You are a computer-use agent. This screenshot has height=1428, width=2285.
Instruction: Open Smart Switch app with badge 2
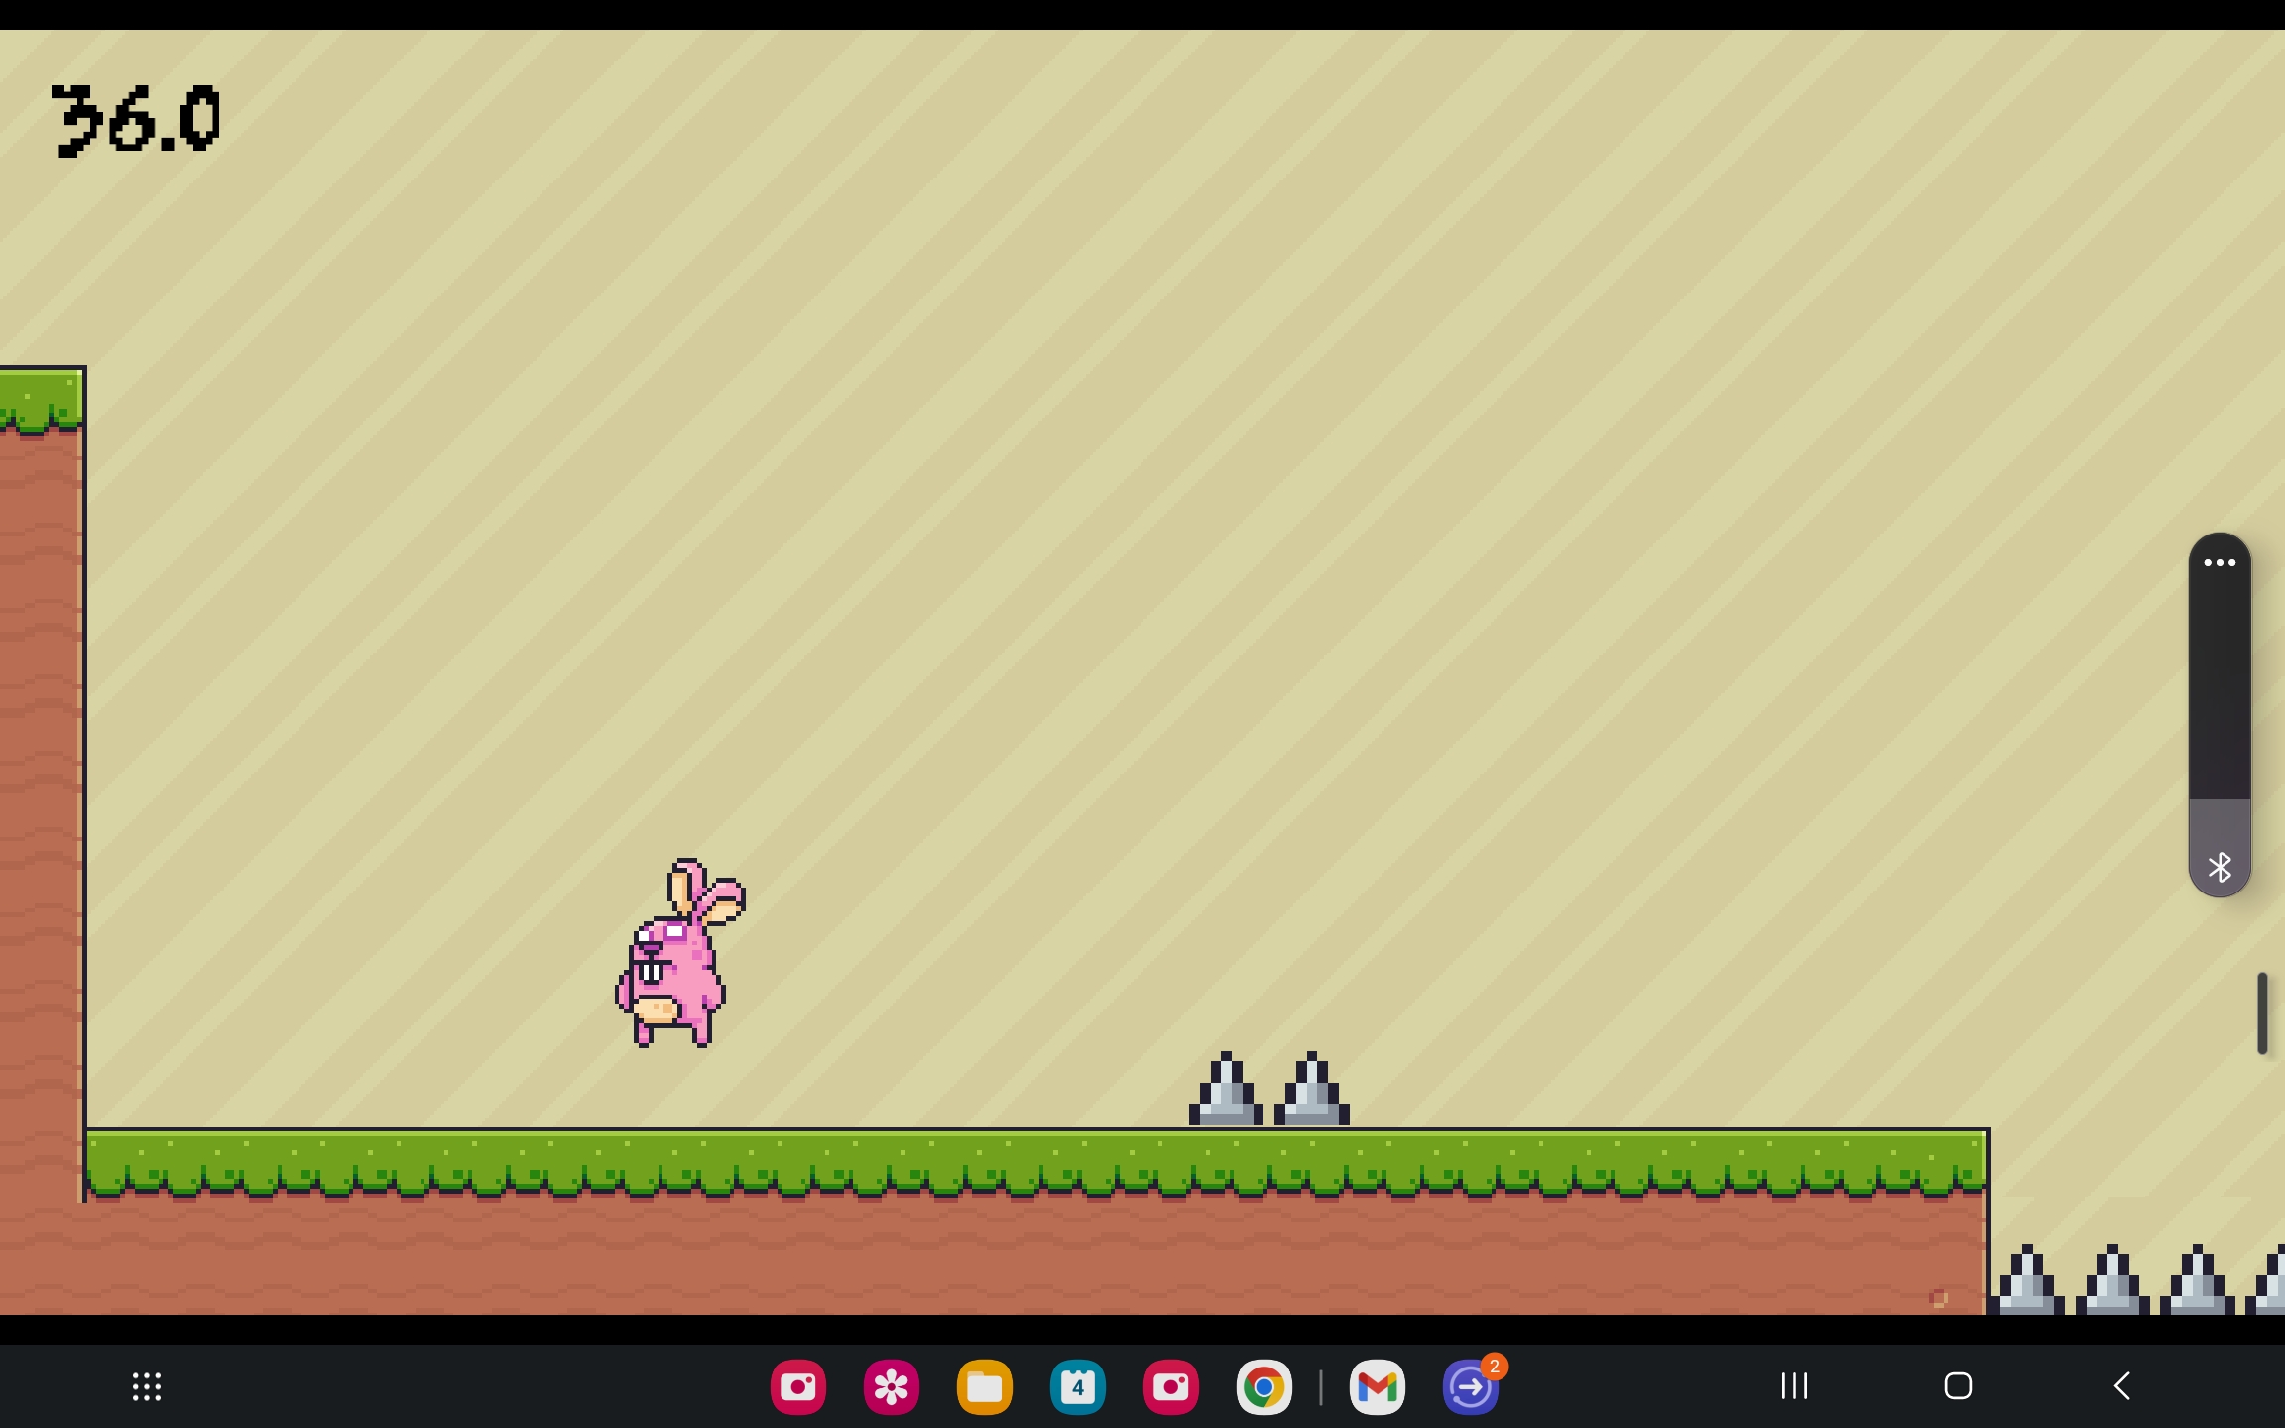coord(1471,1386)
